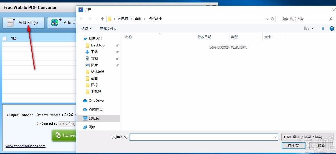Click the 打开(O) button
Screen dimensions: 336x154
[294, 146]
